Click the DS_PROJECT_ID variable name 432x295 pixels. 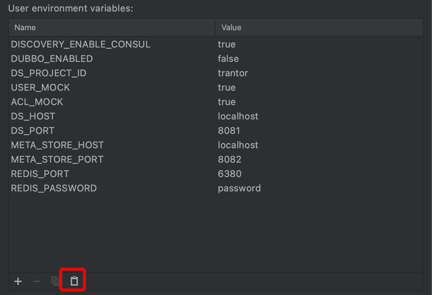tap(49, 73)
